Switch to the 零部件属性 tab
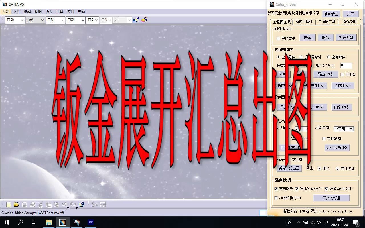This screenshot has height=228, width=365. pyautogui.click(x=304, y=22)
